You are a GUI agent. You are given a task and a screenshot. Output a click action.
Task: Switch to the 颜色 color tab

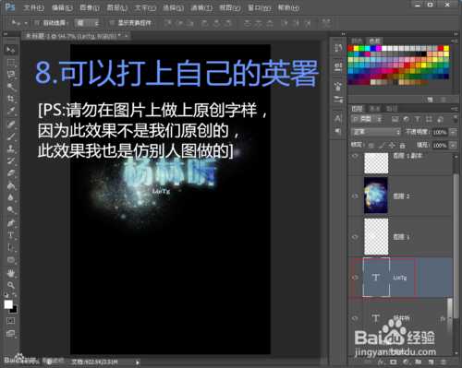click(357, 41)
